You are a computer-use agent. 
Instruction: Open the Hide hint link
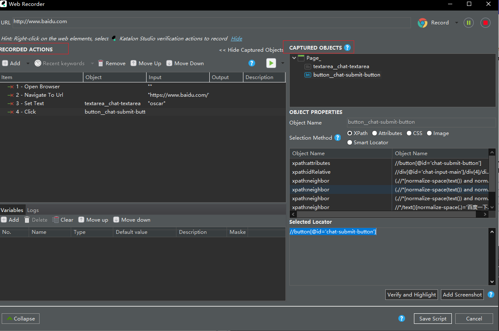[x=237, y=38]
